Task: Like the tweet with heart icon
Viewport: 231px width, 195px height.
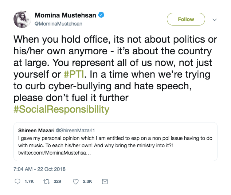Action: 76,182
